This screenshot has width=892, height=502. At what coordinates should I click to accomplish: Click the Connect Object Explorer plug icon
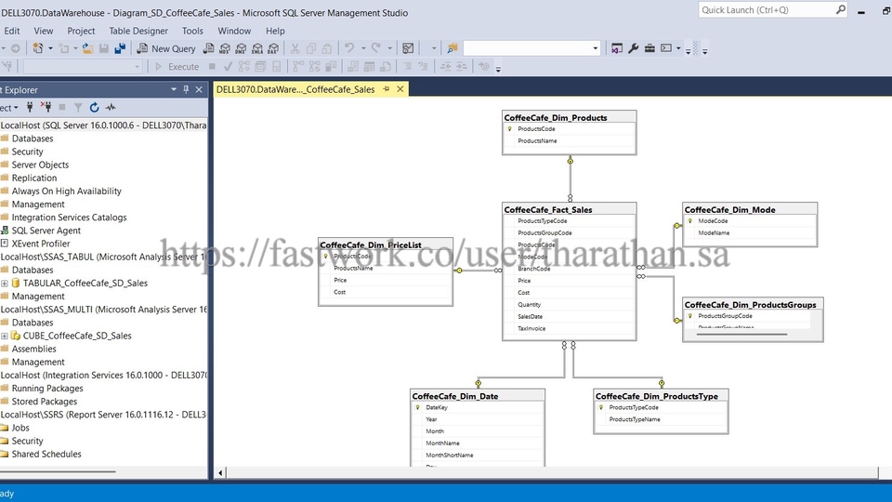30,108
